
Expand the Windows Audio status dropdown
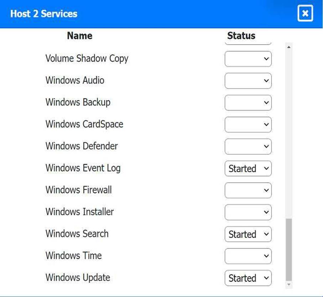point(248,81)
